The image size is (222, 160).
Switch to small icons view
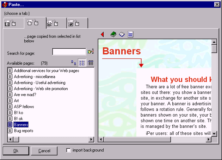(74, 63)
